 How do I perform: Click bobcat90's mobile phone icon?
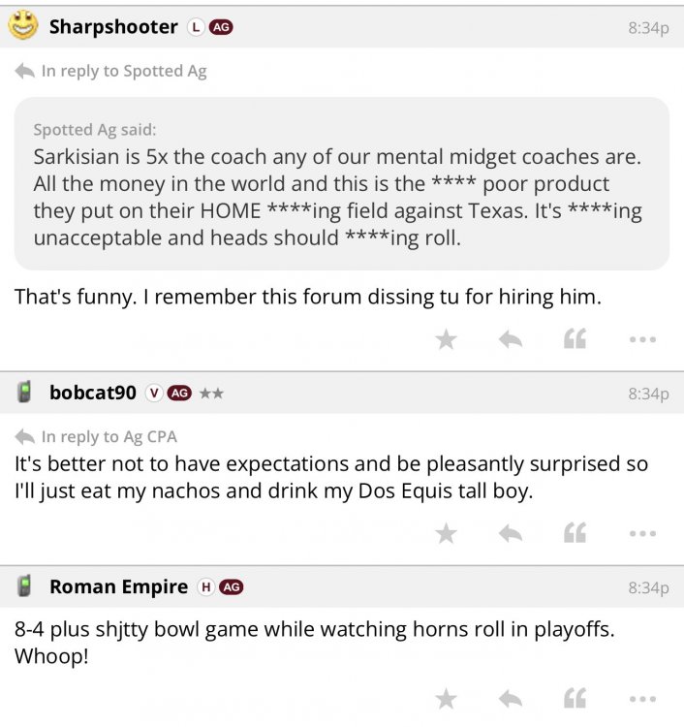pos(25,393)
